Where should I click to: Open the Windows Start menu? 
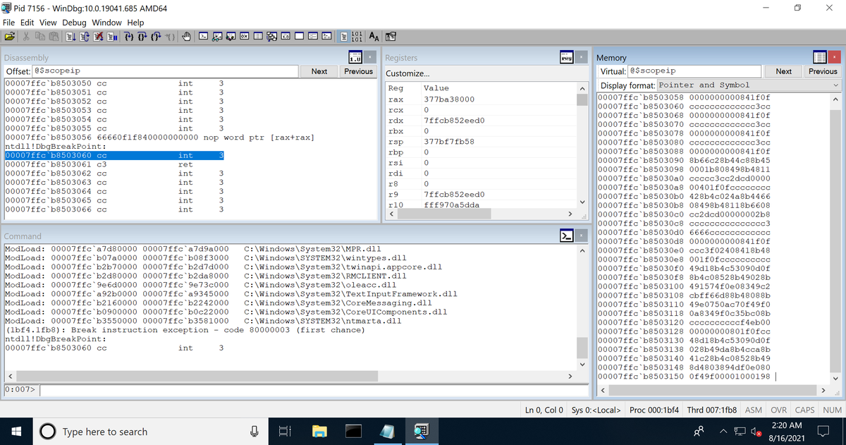pyautogui.click(x=16, y=431)
